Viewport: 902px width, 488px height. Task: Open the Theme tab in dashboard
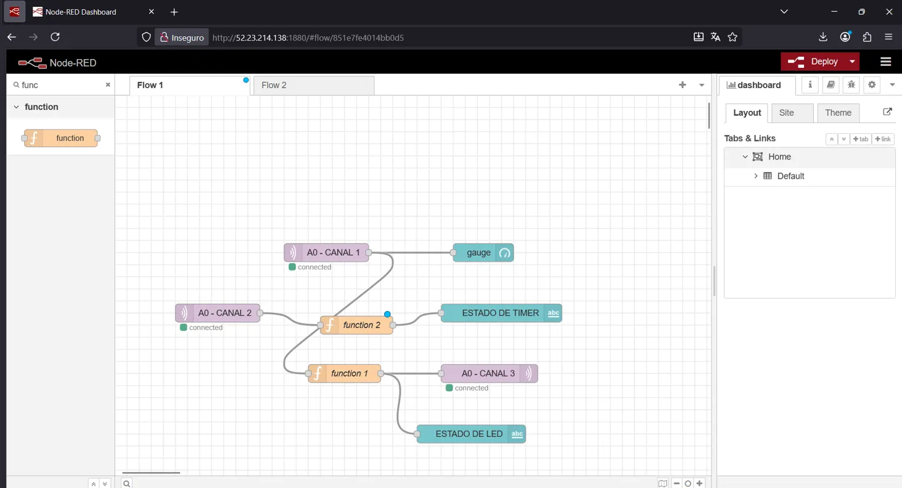point(838,113)
